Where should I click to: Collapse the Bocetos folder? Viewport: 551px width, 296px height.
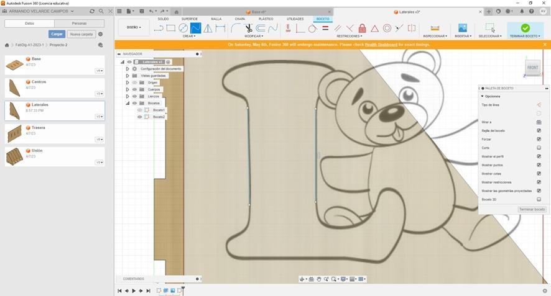point(127,103)
